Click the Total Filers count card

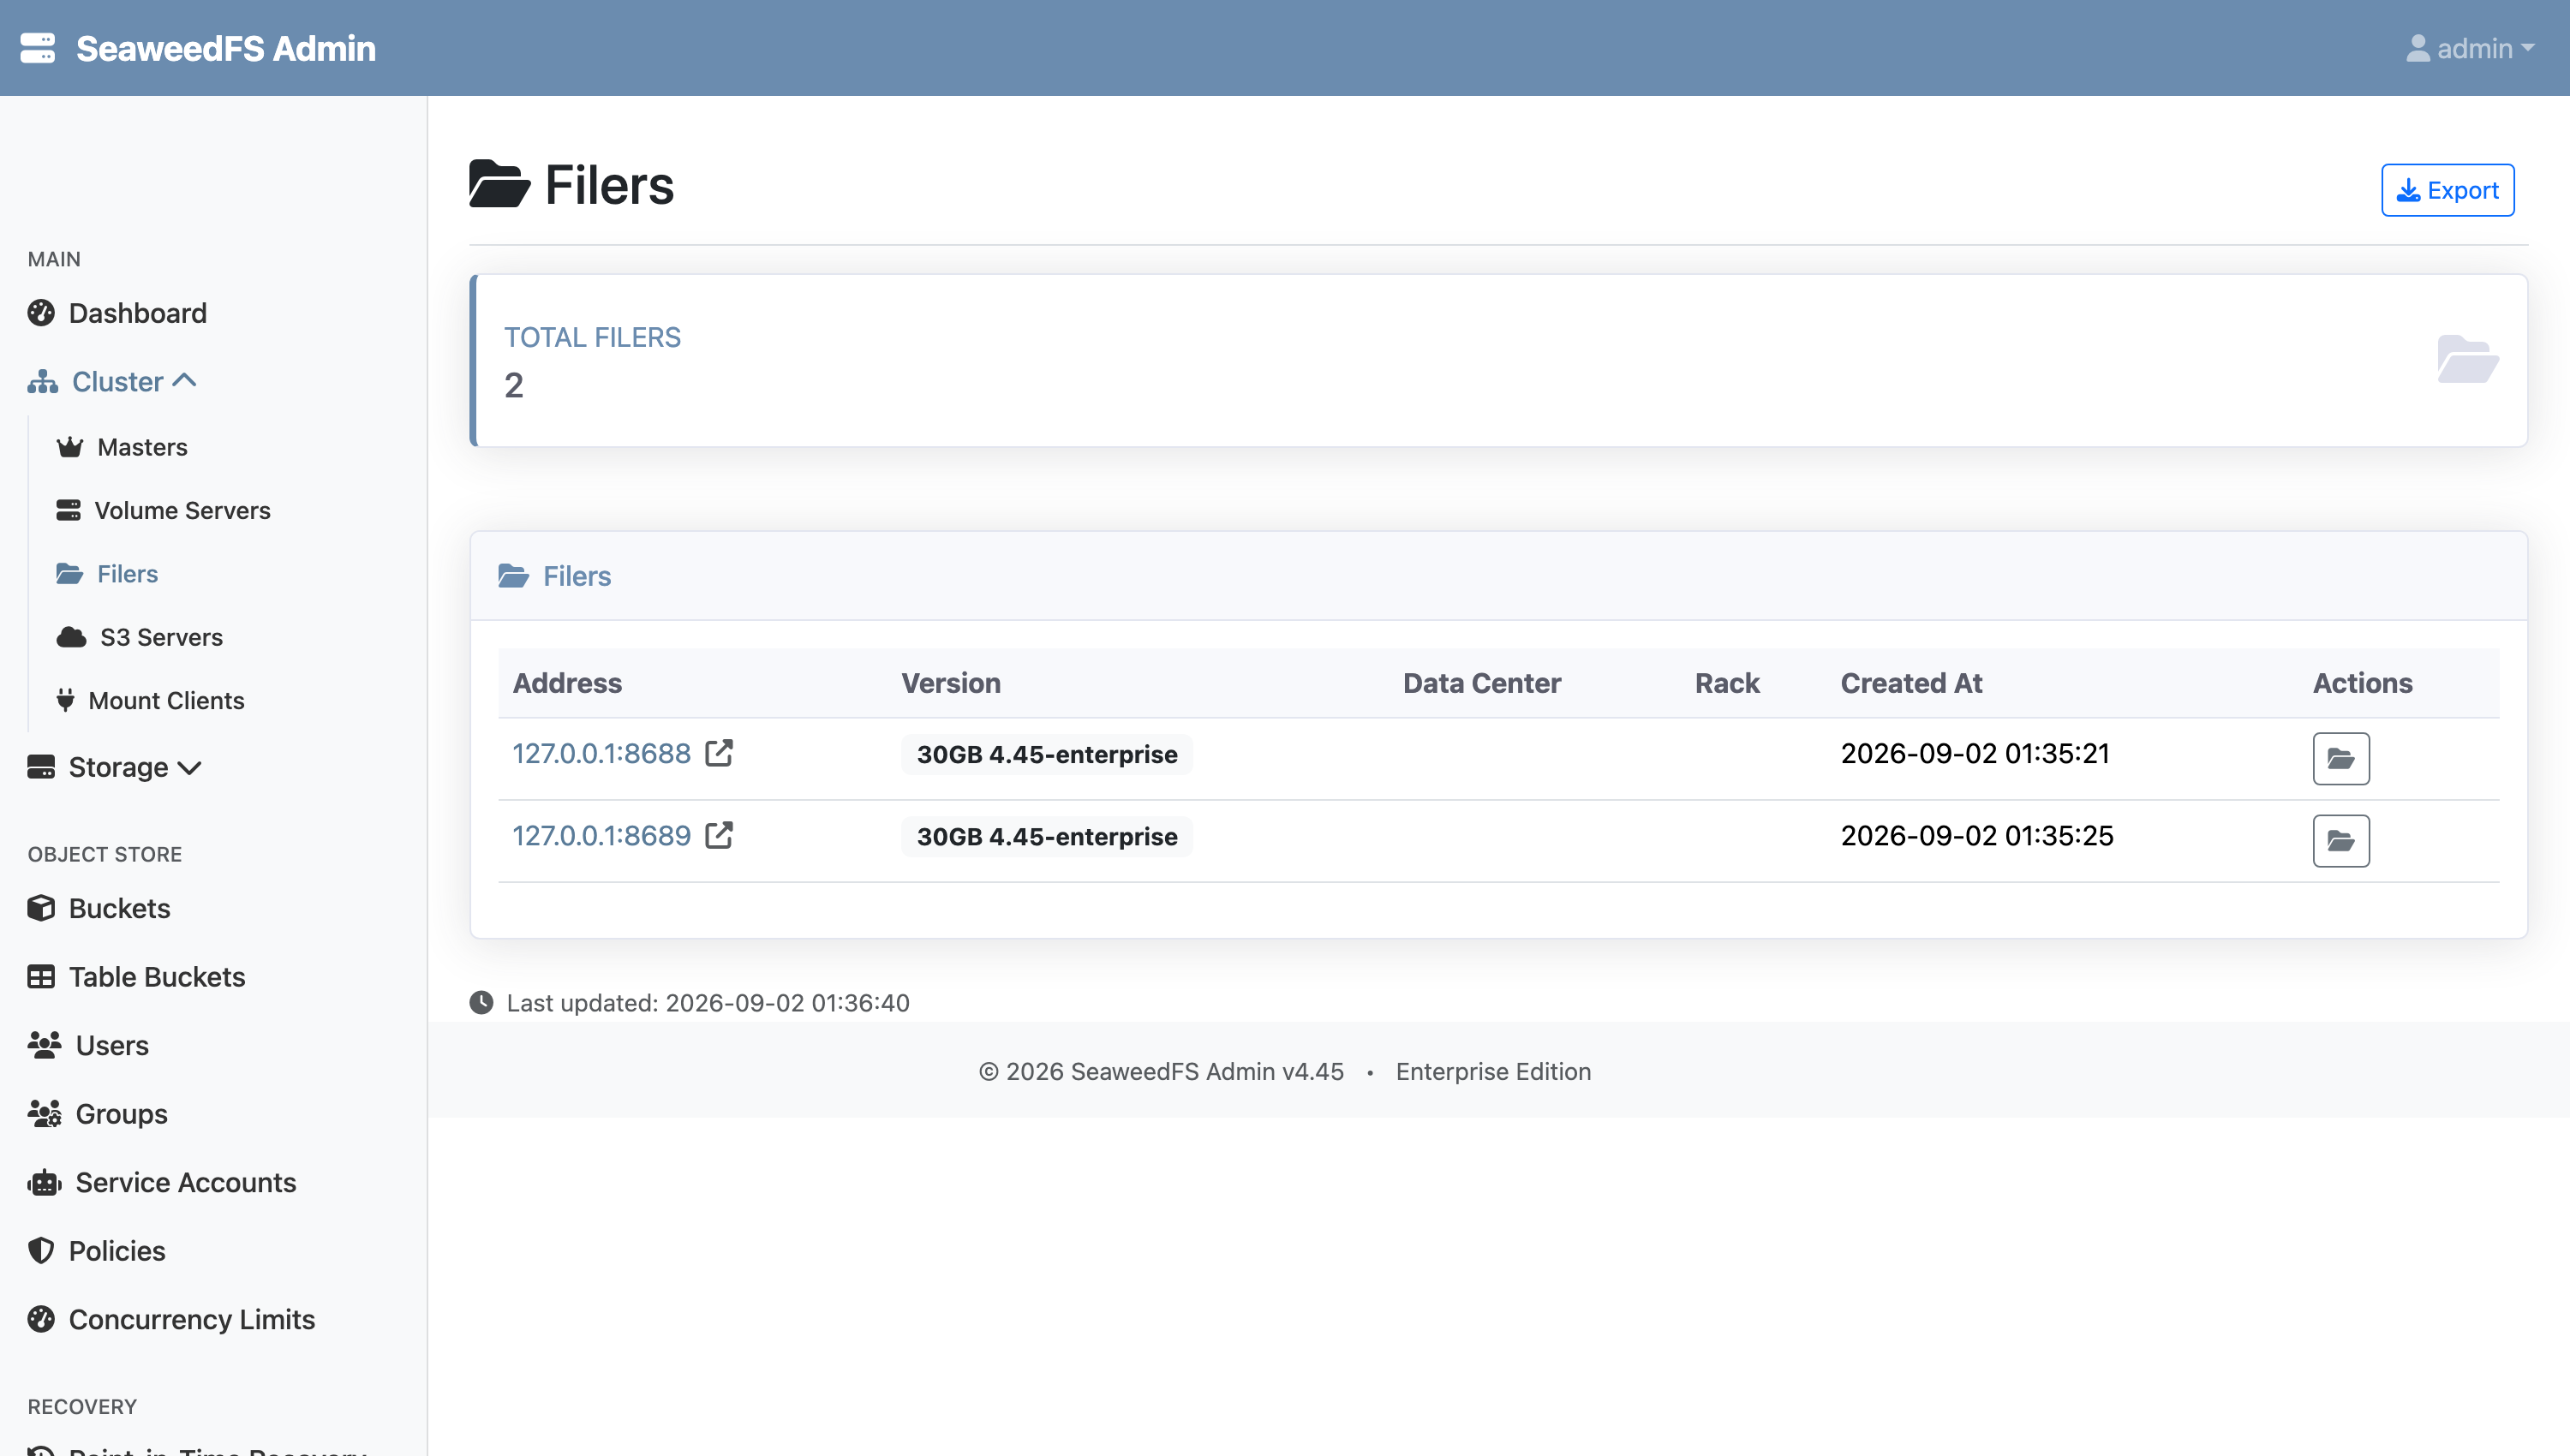pyautogui.click(x=1498, y=360)
